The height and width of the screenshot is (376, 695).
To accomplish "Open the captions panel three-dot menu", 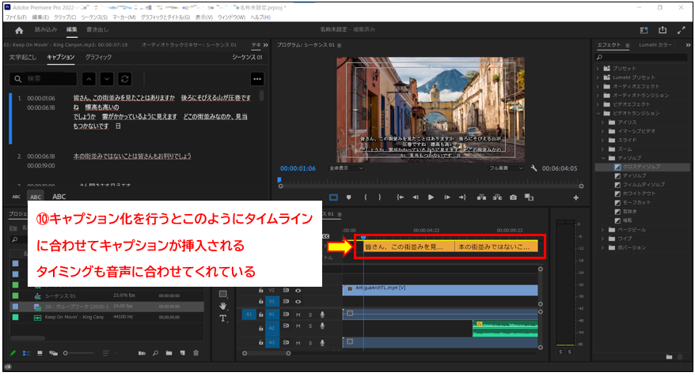I will 257,79.
